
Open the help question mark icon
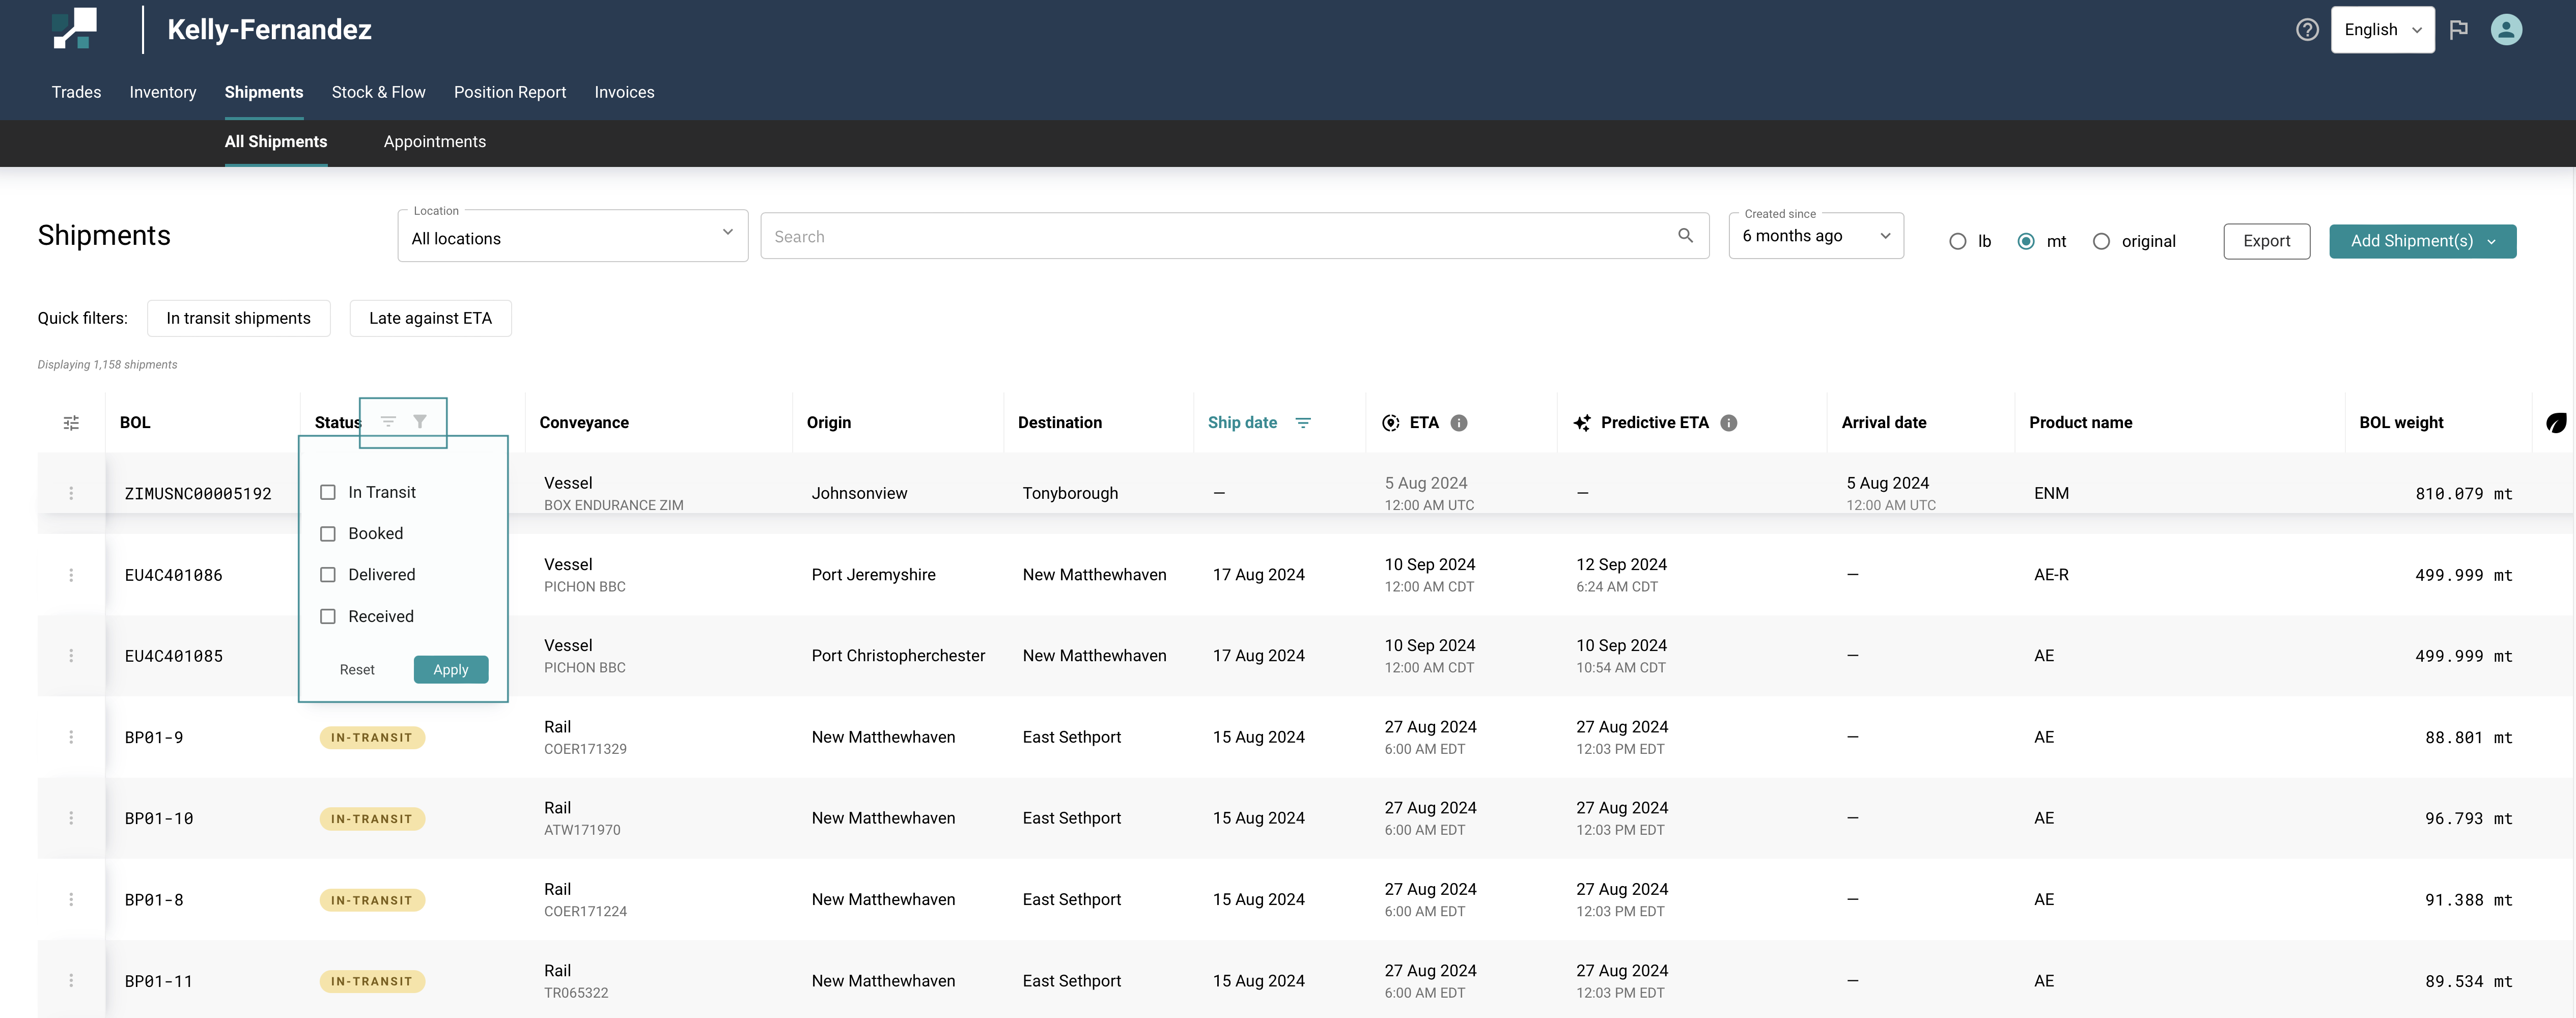2307,30
